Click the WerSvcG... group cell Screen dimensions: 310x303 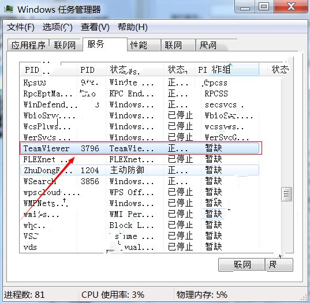pyautogui.click(x=227, y=137)
